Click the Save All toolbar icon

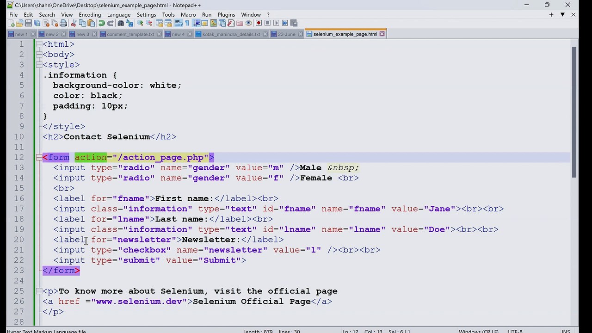point(37,23)
